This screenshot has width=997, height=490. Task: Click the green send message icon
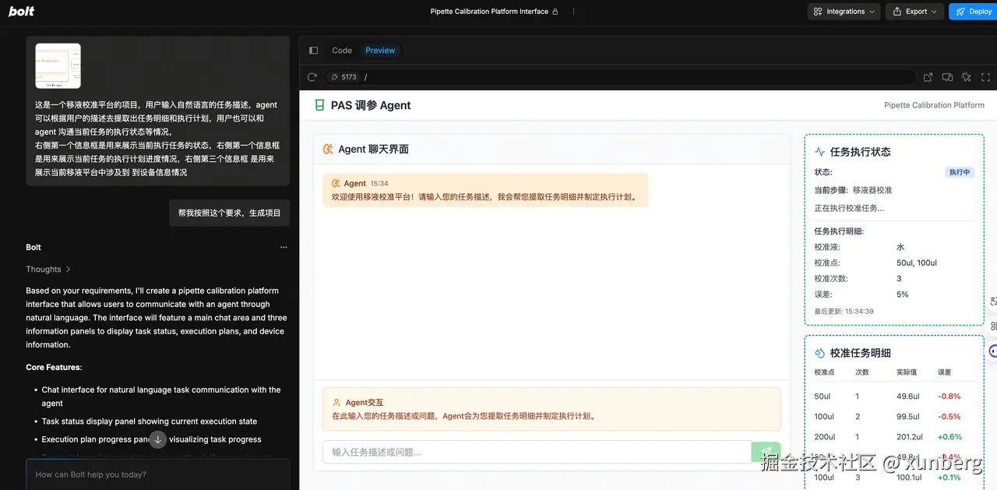(766, 452)
